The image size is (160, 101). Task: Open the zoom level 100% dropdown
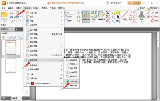(x=75, y=13)
